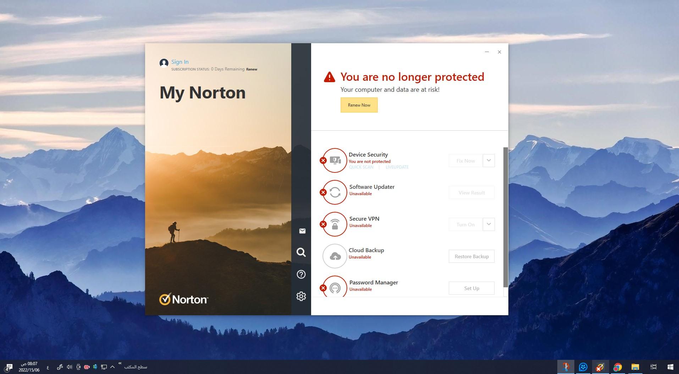Click the LIVEUPDATE link
This screenshot has width=679, height=374.
tap(397, 167)
